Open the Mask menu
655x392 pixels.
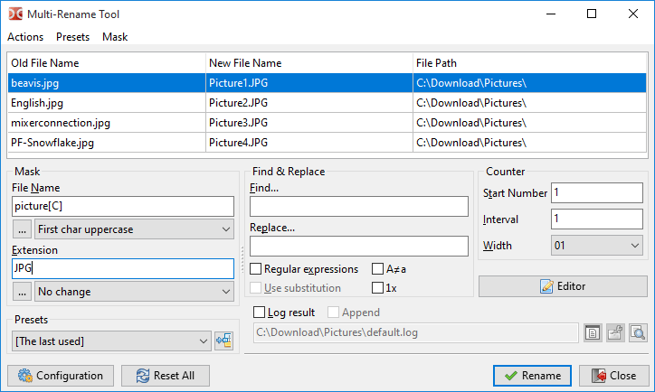pos(115,37)
